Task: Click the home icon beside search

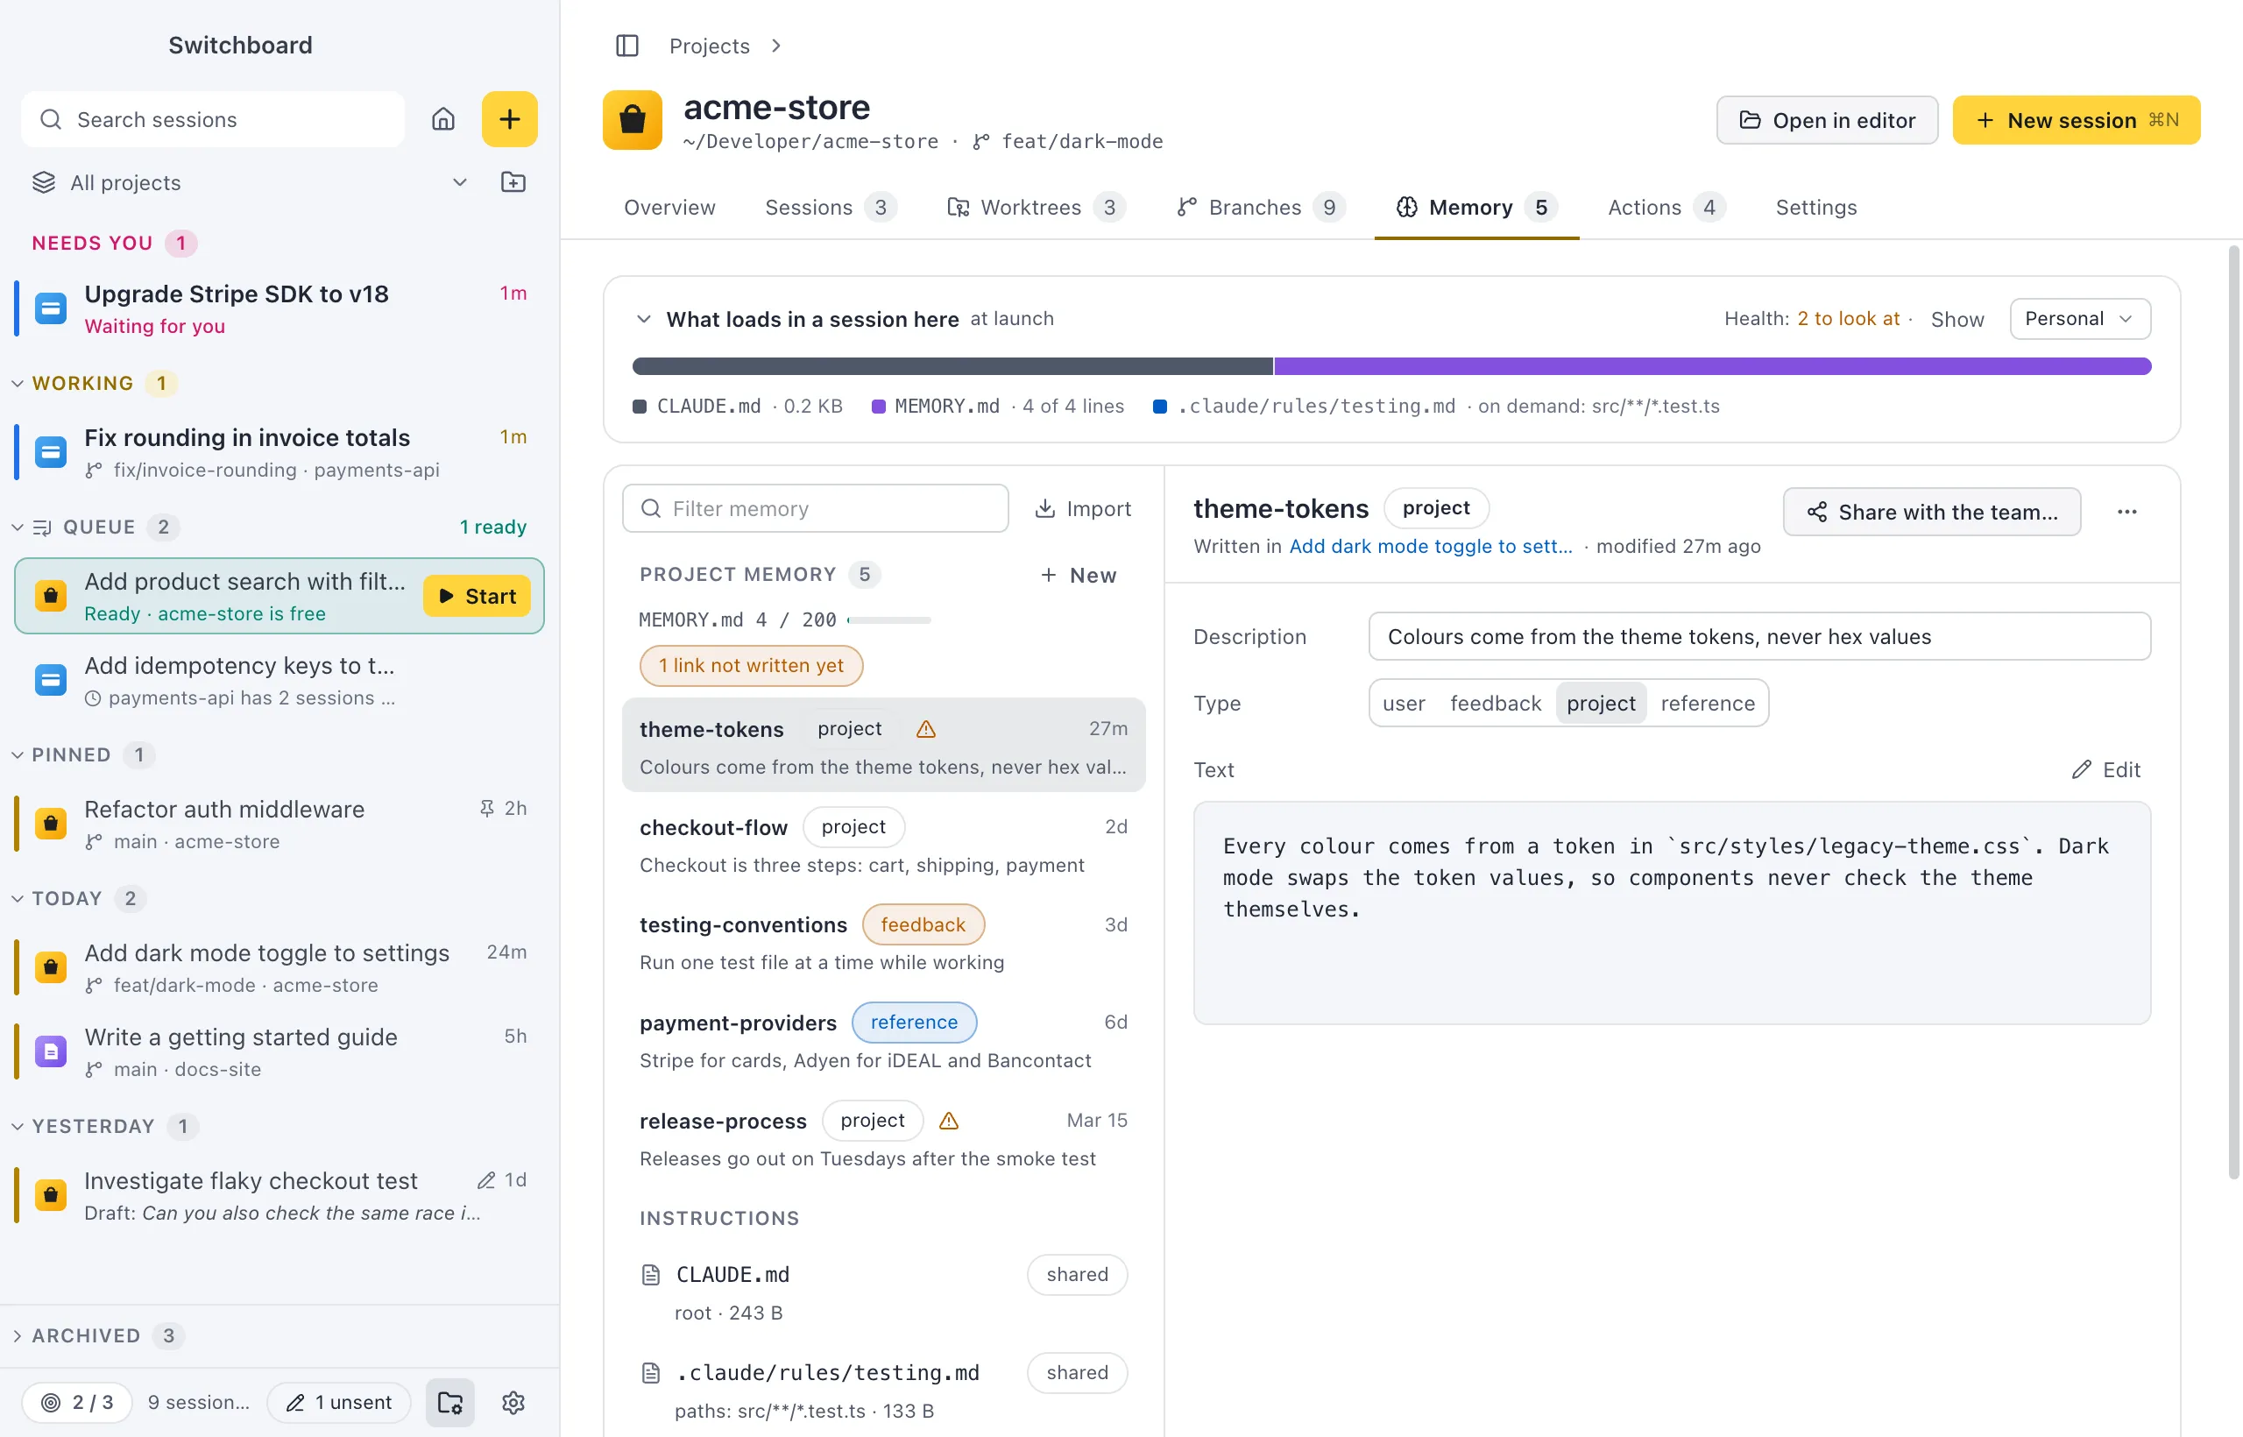Action: (x=443, y=119)
